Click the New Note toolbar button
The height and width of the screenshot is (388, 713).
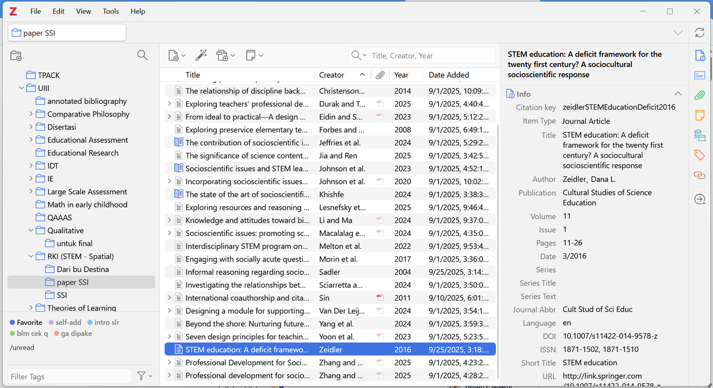pos(254,55)
